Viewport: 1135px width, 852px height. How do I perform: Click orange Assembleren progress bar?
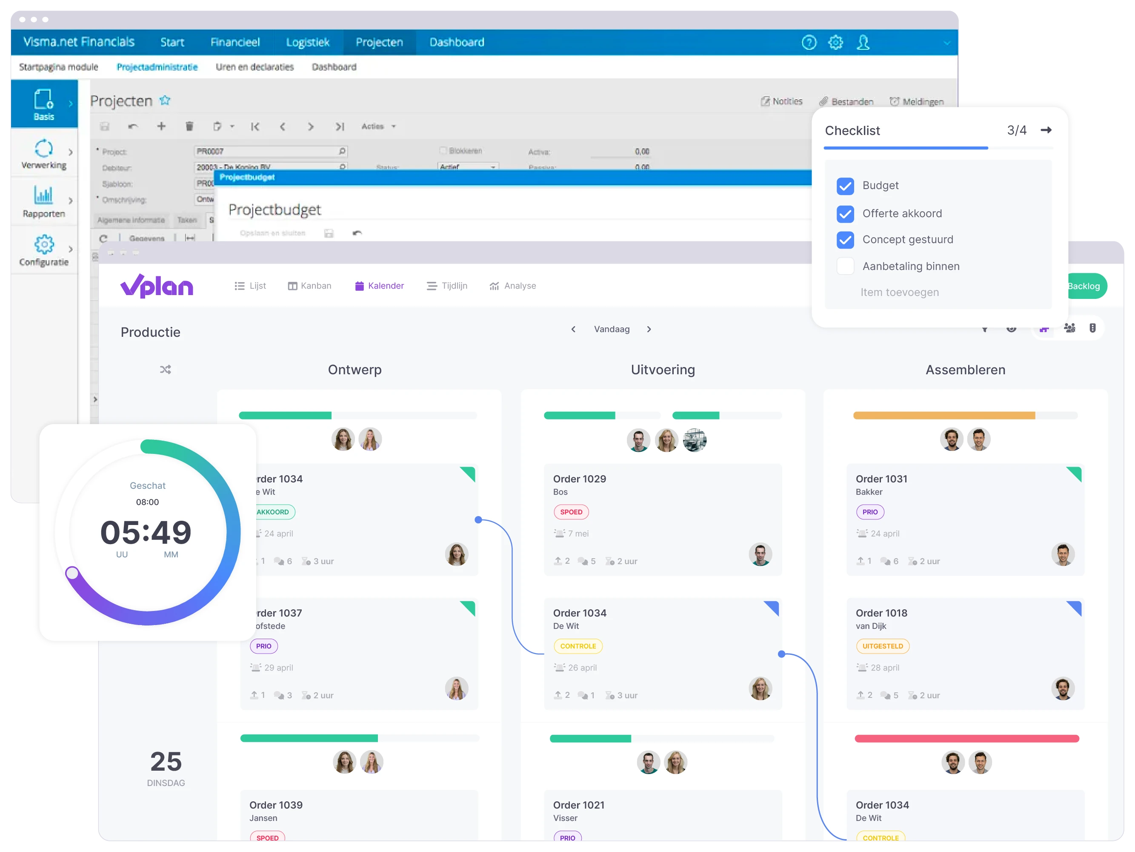[x=965, y=416]
